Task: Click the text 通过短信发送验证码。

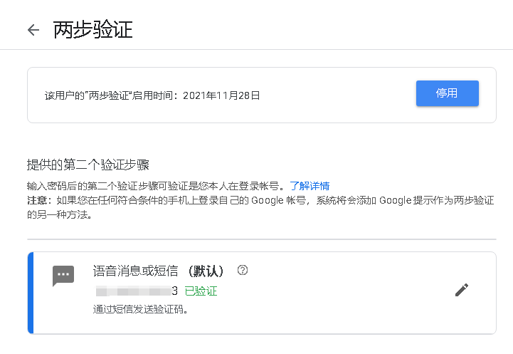Action: coord(140,309)
